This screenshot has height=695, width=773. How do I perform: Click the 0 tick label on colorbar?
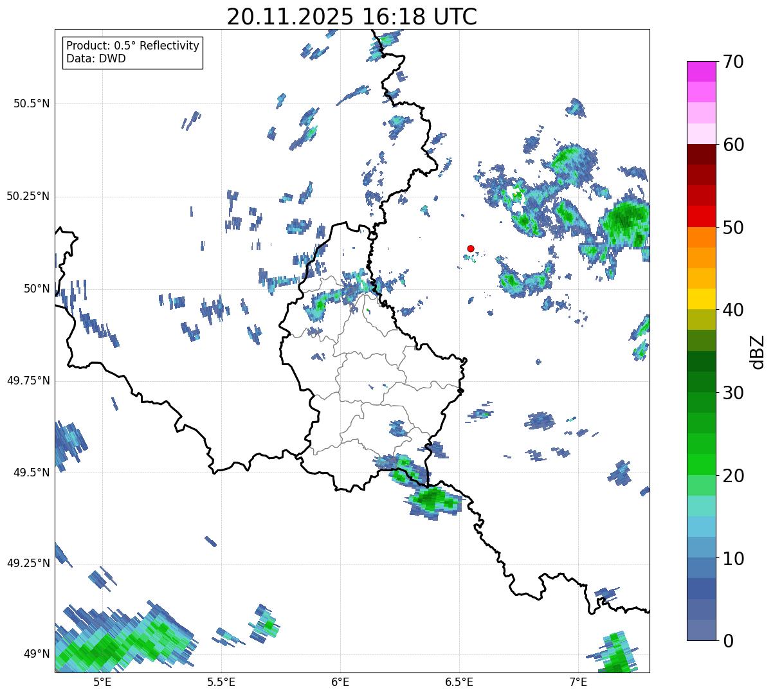[x=728, y=641]
